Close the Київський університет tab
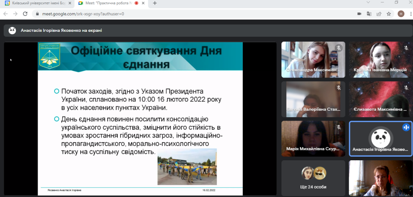 [70, 3]
